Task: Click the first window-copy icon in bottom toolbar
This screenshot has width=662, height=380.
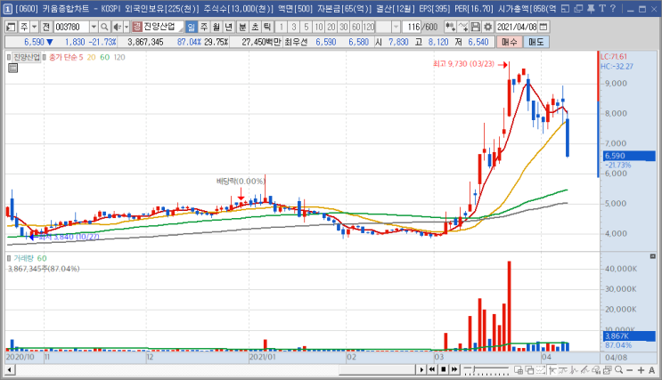Action: click(x=519, y=370)
